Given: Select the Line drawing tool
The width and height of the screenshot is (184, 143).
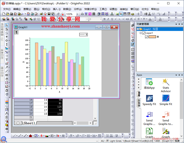Looking at the screenshot, I should tap(7, 71).
